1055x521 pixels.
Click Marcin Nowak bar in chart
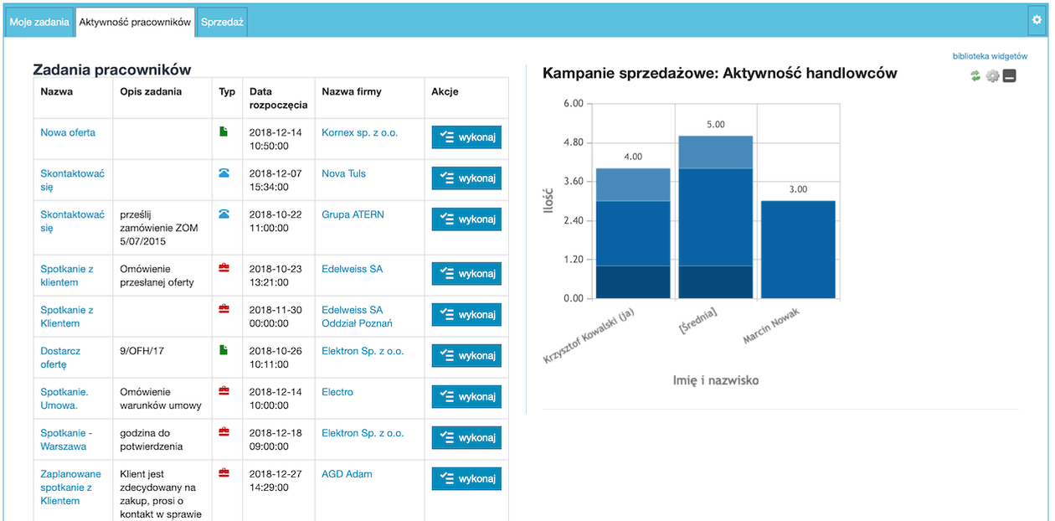click(x=798, y=250)
